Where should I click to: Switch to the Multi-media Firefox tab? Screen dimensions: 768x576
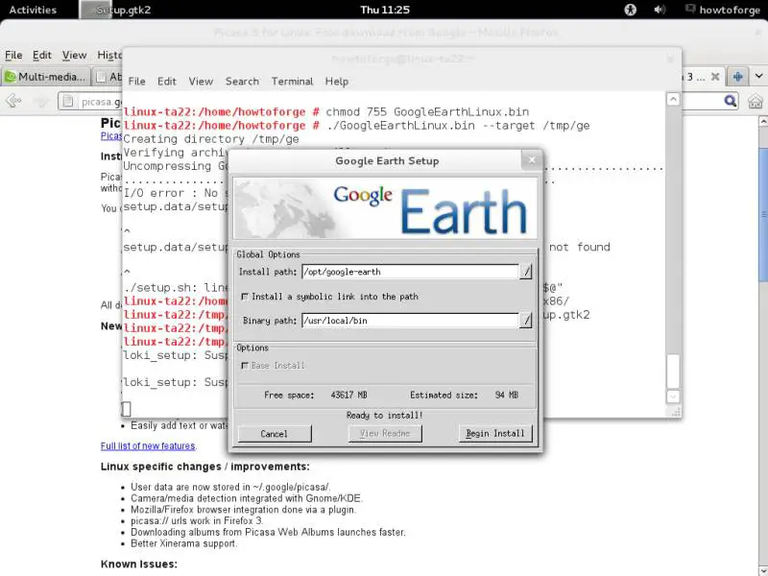[45, 77]
